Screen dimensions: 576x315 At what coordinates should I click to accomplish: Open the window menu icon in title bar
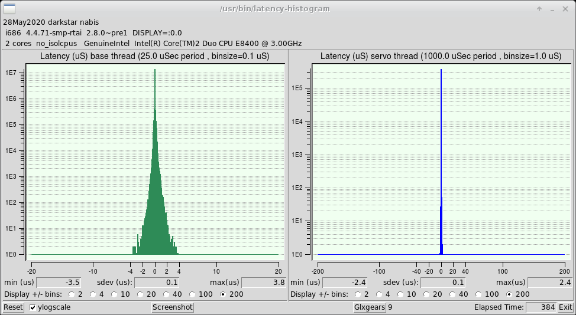pos(9,9)
